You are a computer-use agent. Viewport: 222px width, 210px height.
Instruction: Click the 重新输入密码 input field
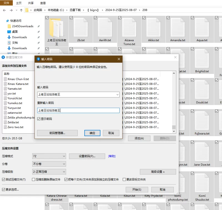78,110
